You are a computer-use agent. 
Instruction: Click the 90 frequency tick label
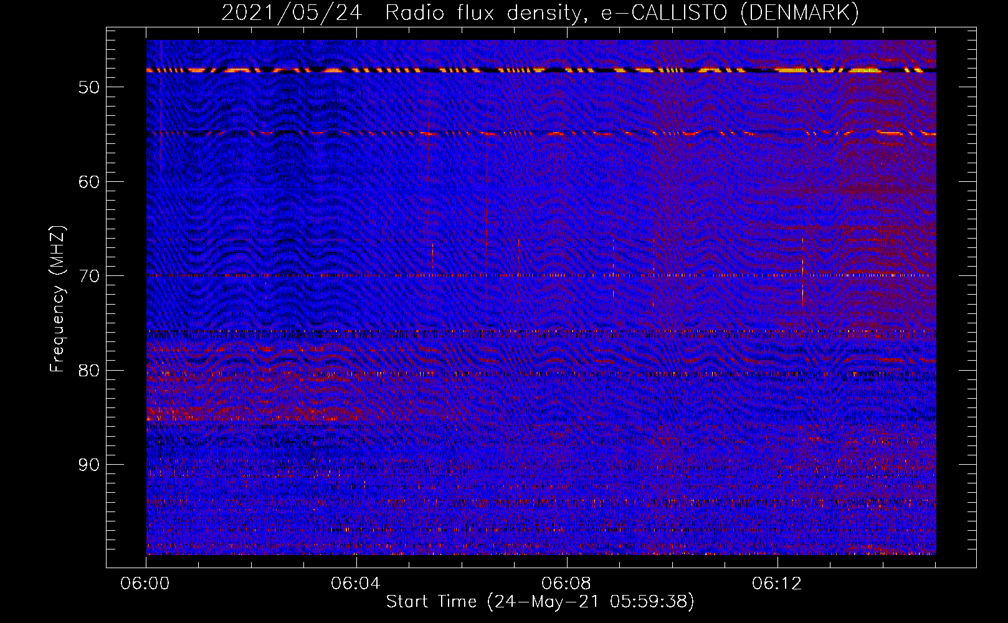tap(89, 465)
